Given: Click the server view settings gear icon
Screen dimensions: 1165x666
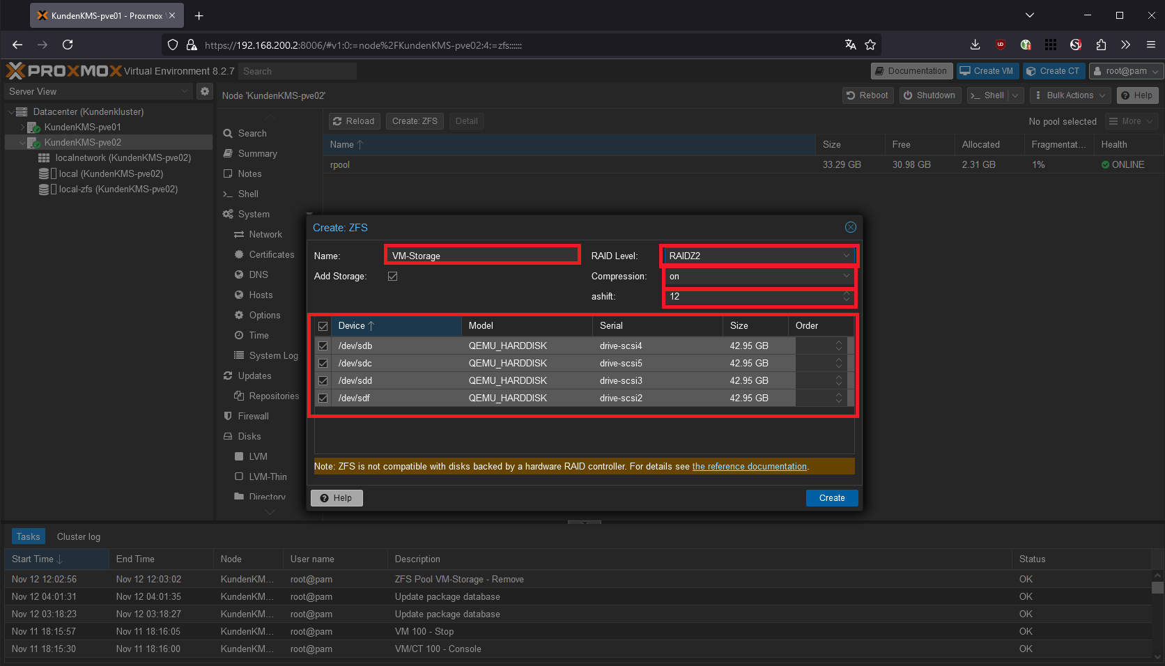Looking at the screenshot, I should (x=204, y=91).
